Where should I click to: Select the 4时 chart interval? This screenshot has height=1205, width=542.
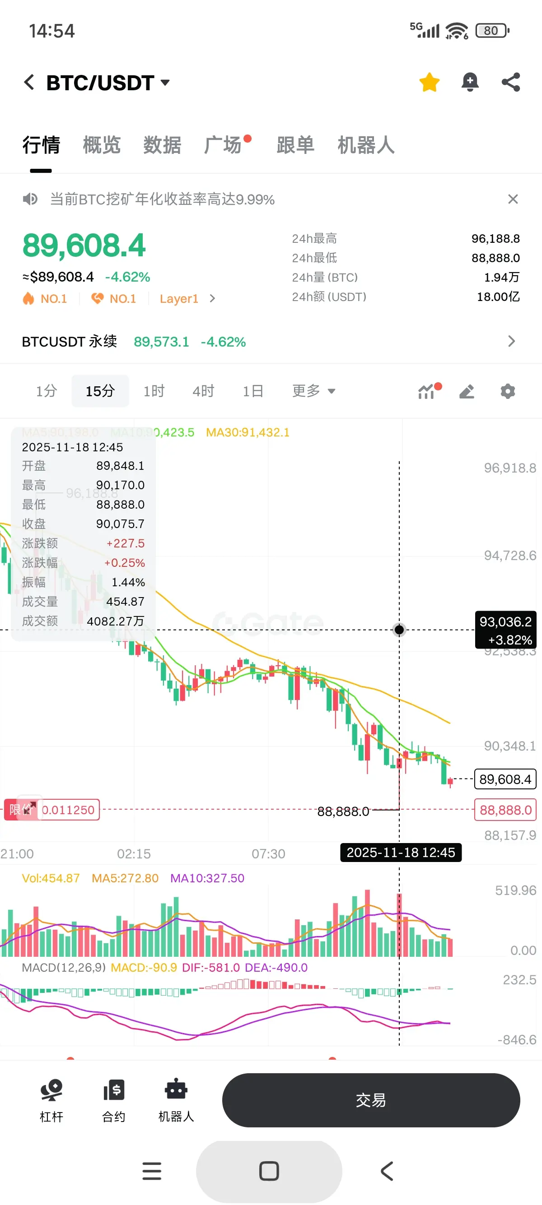click(x=203, y=391)
